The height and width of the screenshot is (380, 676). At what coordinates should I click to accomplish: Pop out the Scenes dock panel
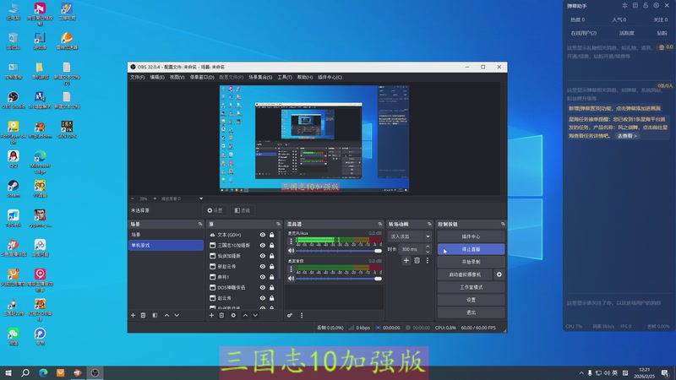click(x=200, y=224)
